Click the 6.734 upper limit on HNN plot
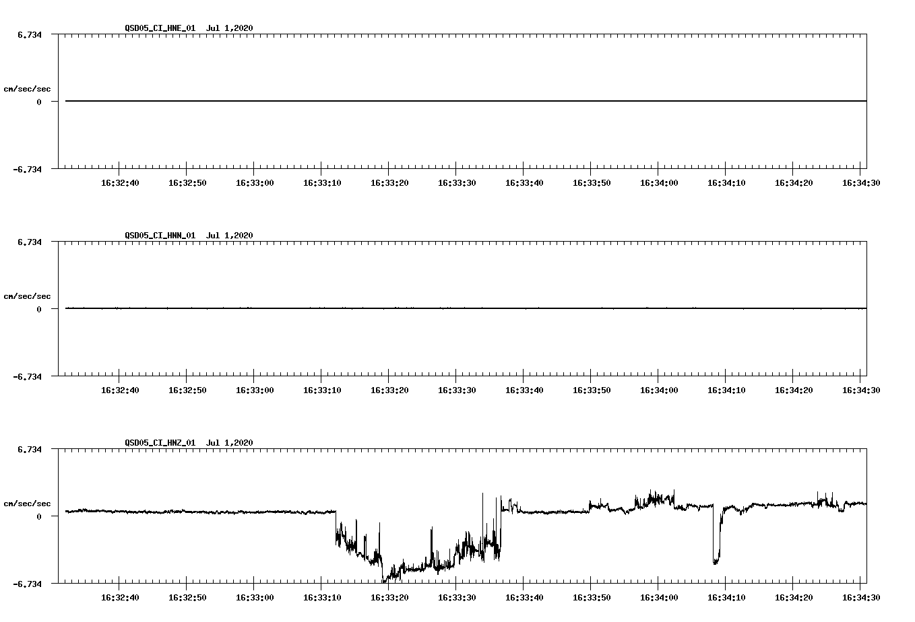The width and height of the screenshot is (915, 622). [x=29, y=242]
